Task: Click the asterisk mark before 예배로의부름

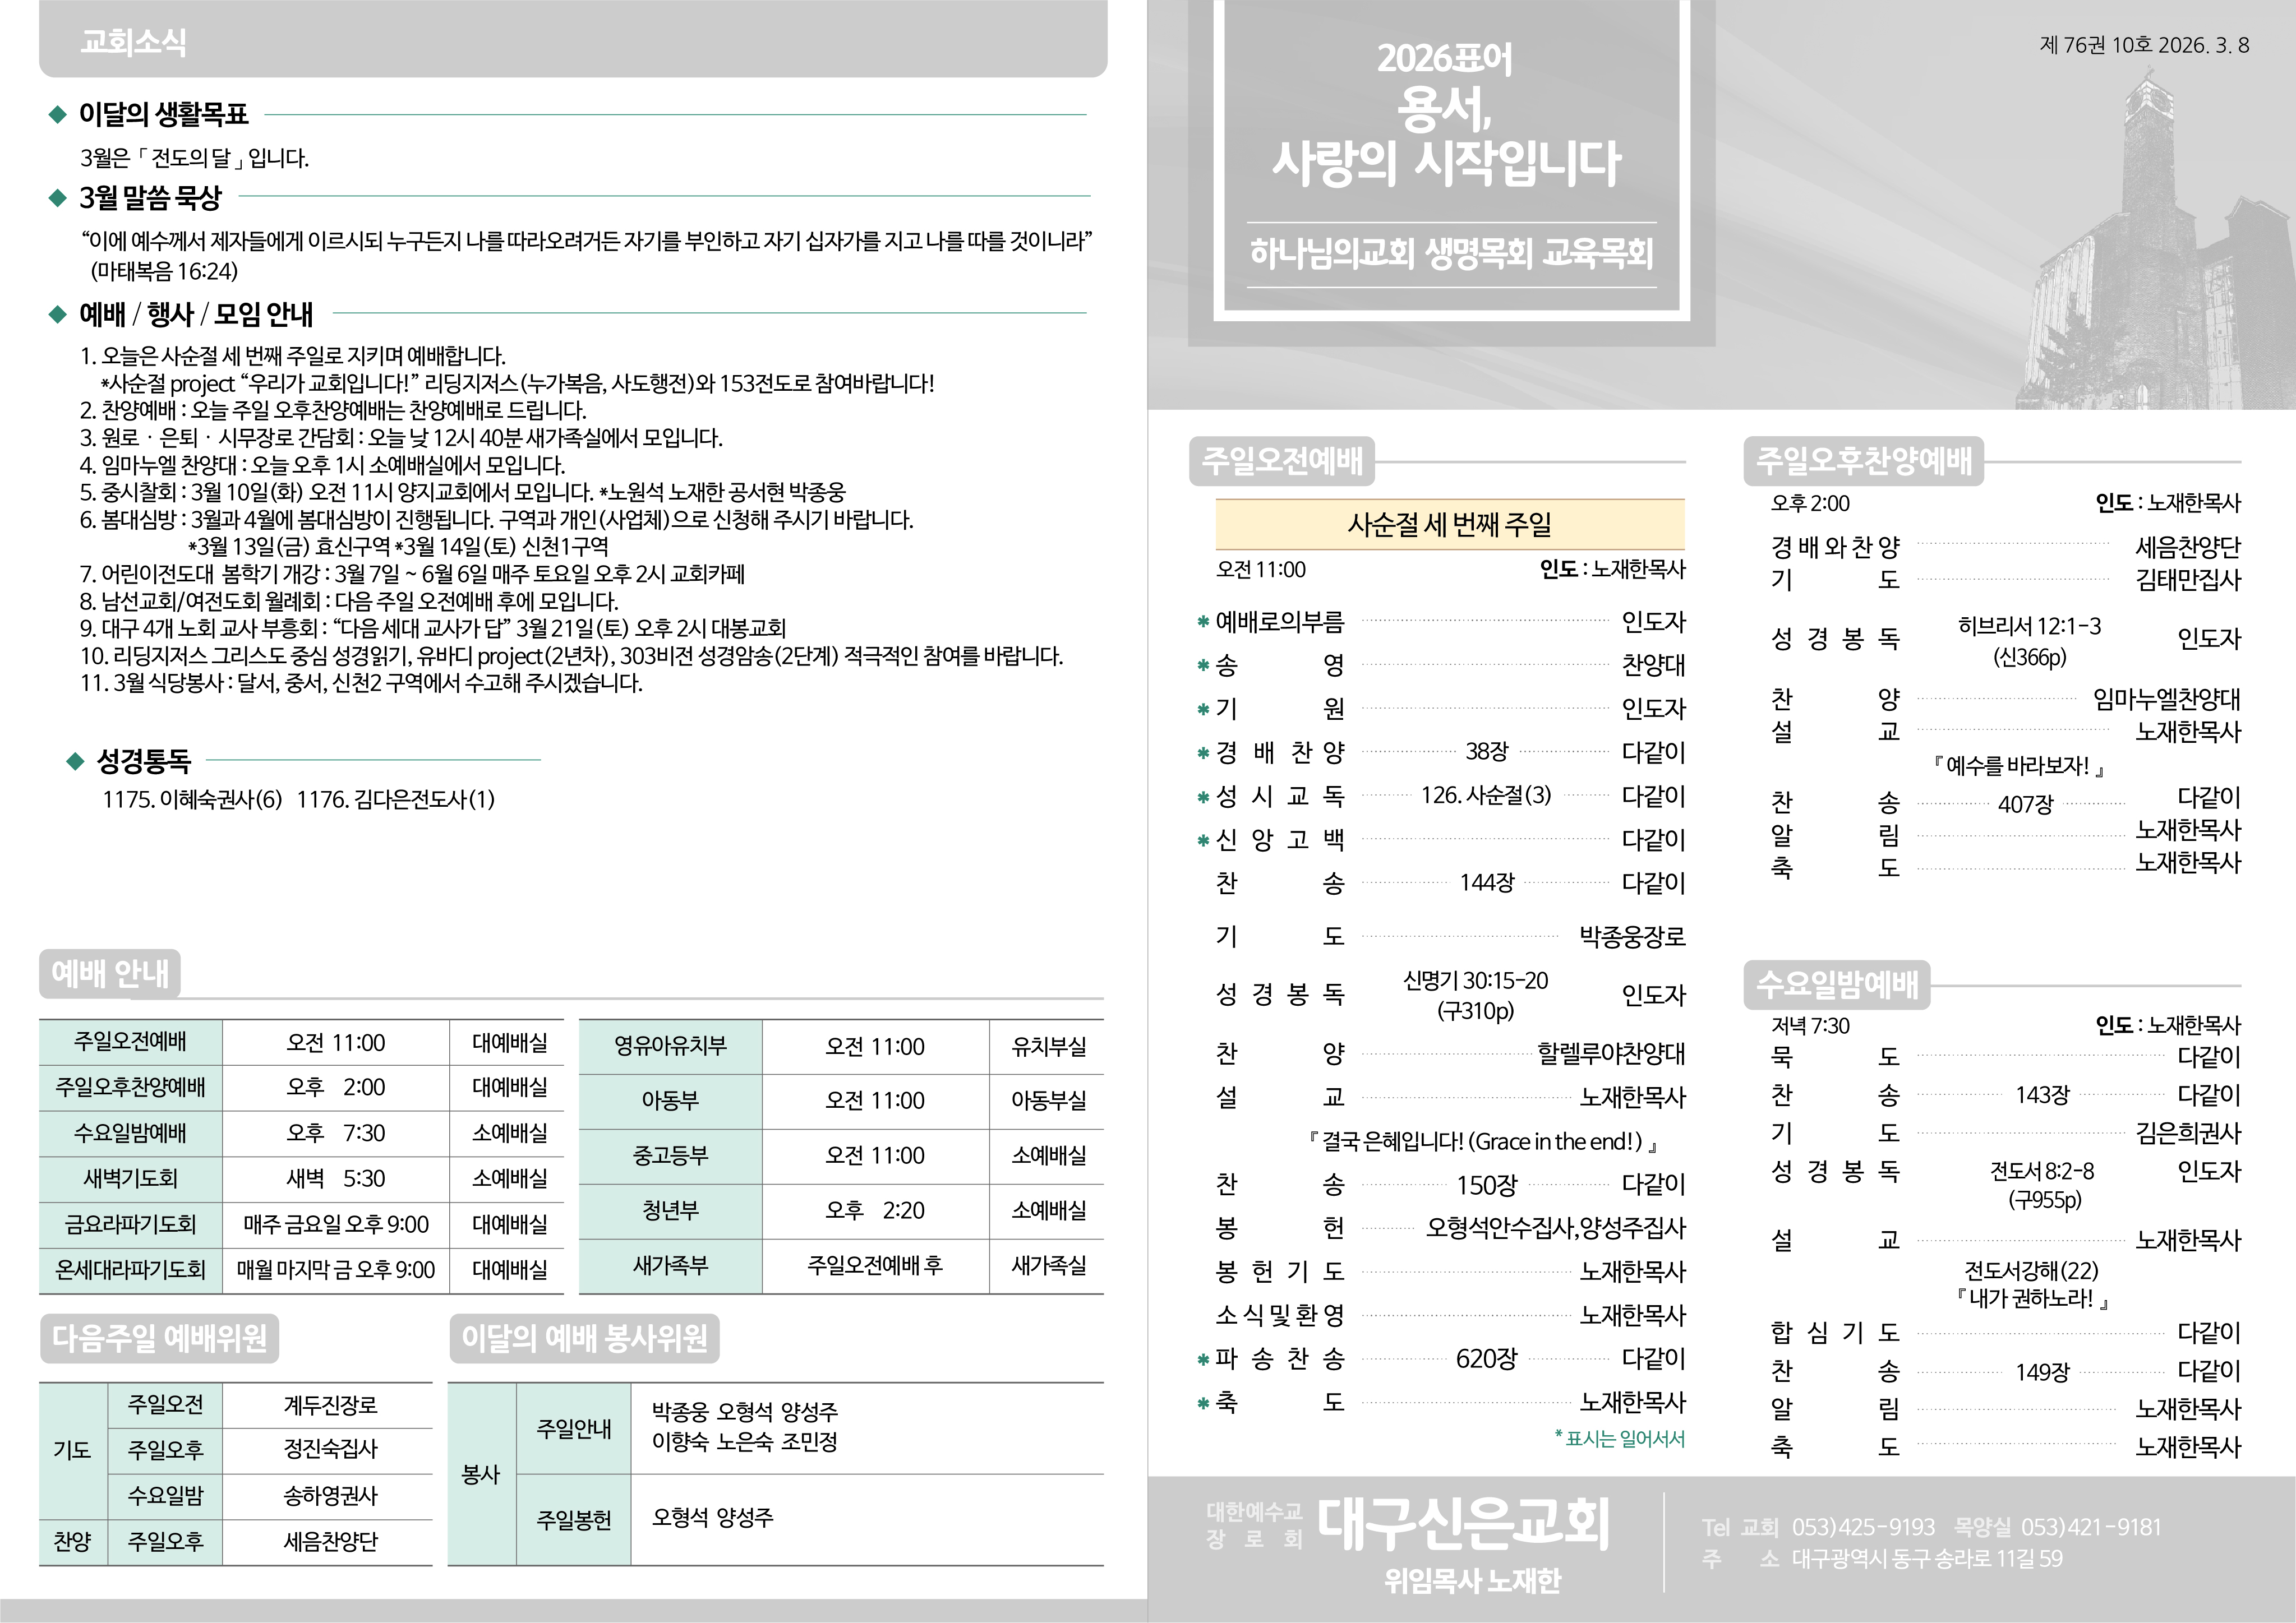Action: [x=1203, y=623]
